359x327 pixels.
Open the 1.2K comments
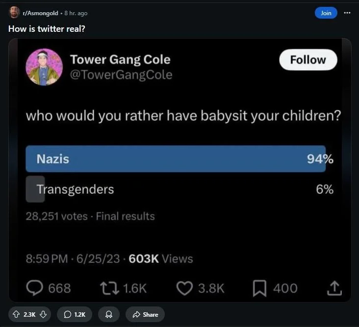tap(74, 314)
